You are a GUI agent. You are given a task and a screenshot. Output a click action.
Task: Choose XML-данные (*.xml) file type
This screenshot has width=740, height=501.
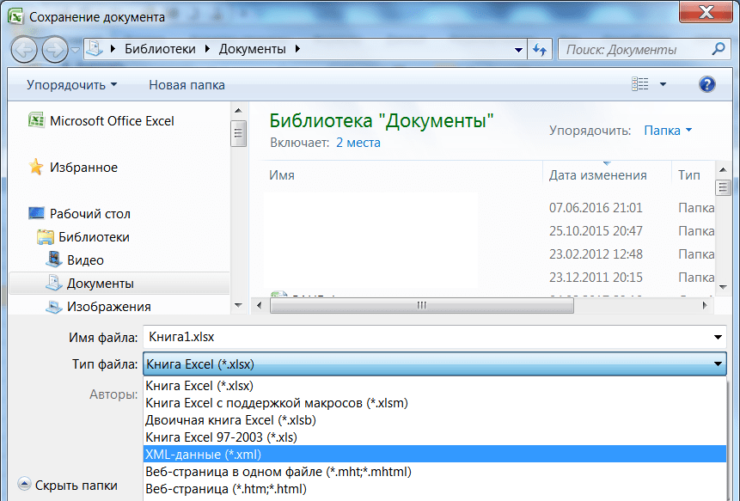(x=434, y=455)
